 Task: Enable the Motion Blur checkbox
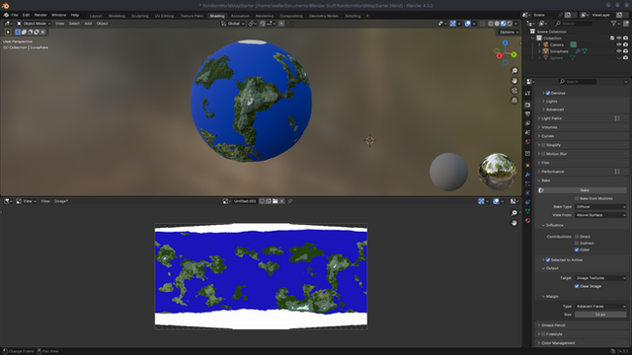pos(543,154)
